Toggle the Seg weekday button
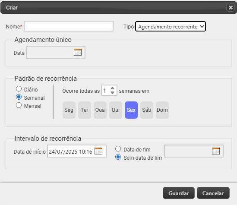Screen dimensions: 237x205 click(x=69, y=110)
